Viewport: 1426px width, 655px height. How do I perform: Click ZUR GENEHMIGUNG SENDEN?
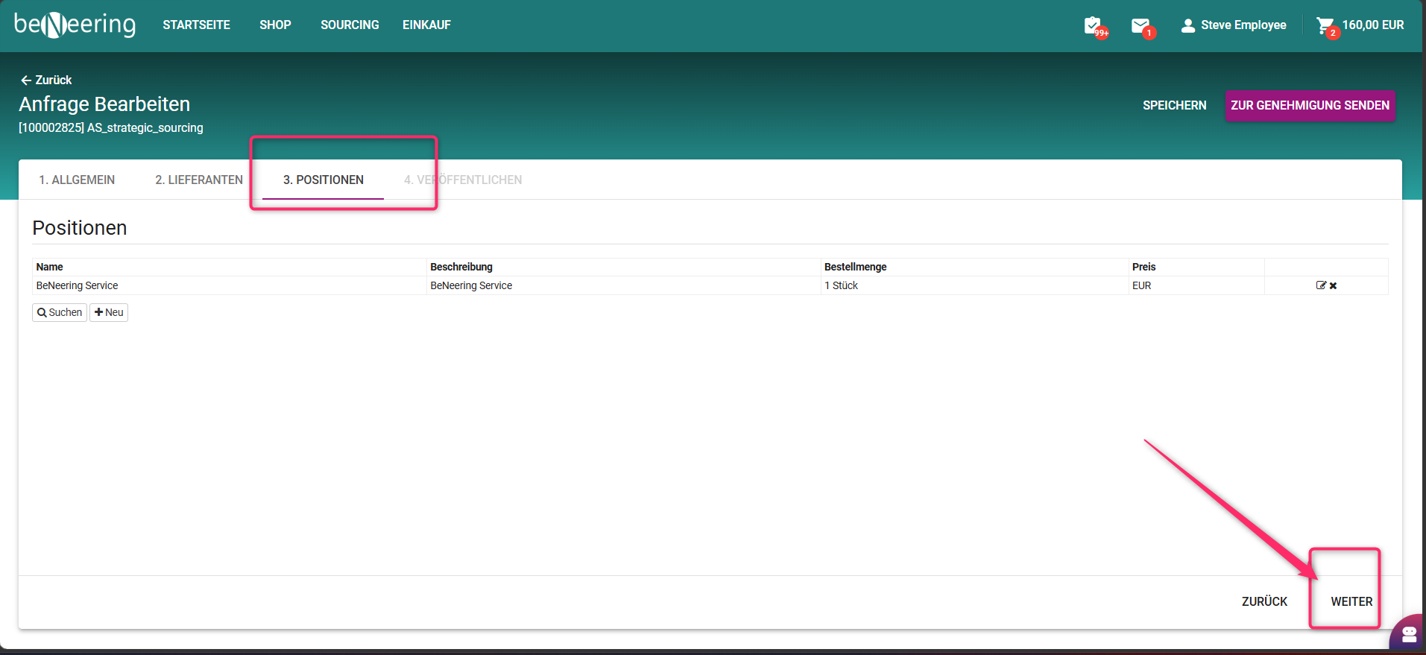tap(1310, 105)
